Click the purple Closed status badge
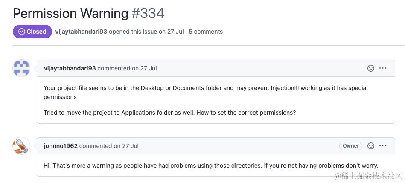405x183 pixels. [x=32, y=32]
